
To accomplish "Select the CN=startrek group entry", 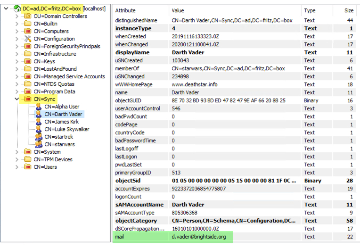I will click(59, 137).
